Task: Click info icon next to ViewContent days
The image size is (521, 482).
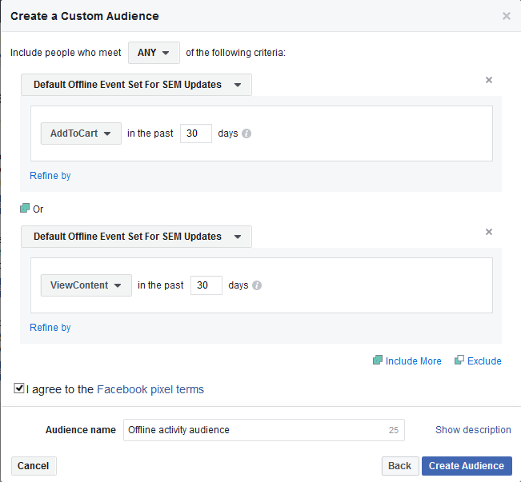Action: coord(257,285)
